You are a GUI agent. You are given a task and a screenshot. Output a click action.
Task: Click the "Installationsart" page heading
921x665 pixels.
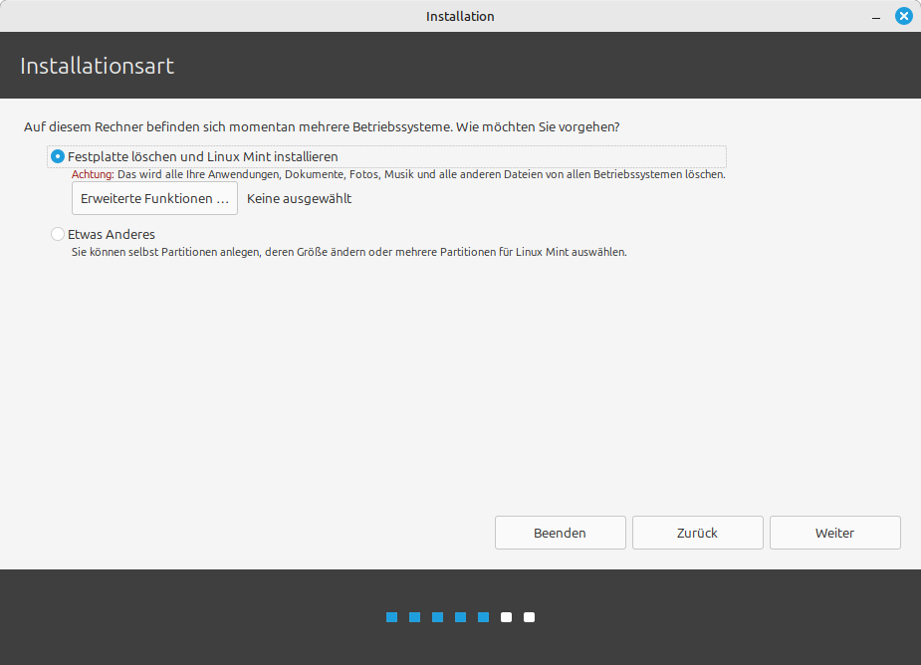coord(98,66)
